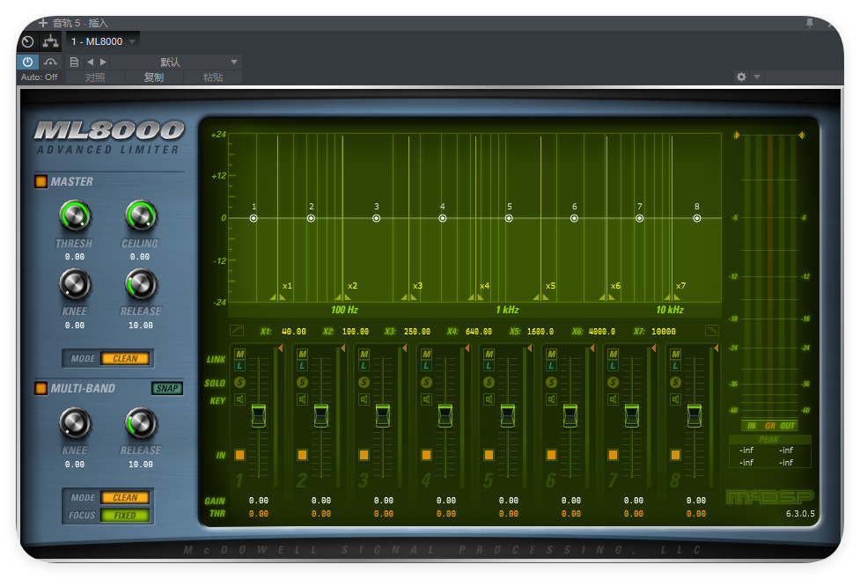Click the filter shape icon right of X7
Viewport: 860px width, 579px height.
click(x=711, y=330)
